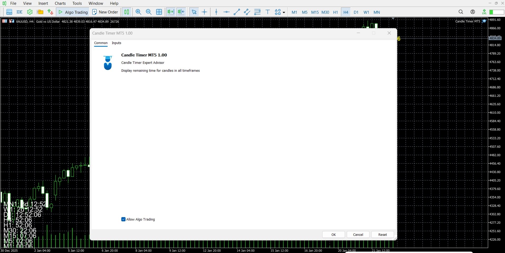Image resolution: width=505 pixels, height=253 pixels.
Task: Select the arrow cursor tool
Action: coord(194,12)
